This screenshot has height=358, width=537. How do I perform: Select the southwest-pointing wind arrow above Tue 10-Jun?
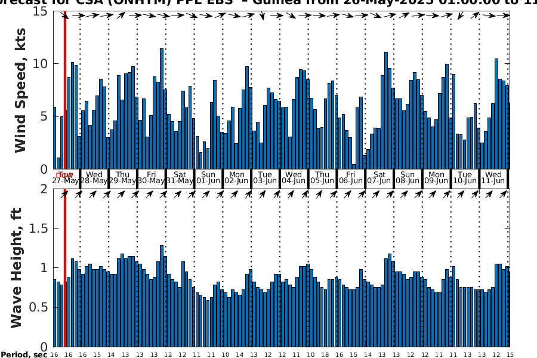point(461,16)
